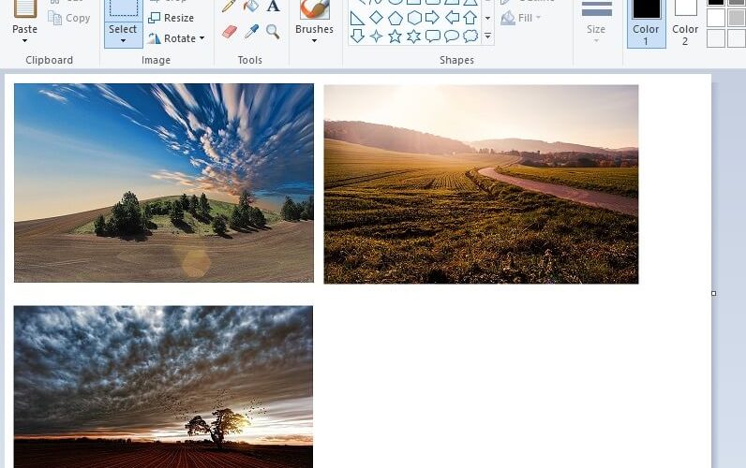Activate the Color 1 button

tap(646, 22)
